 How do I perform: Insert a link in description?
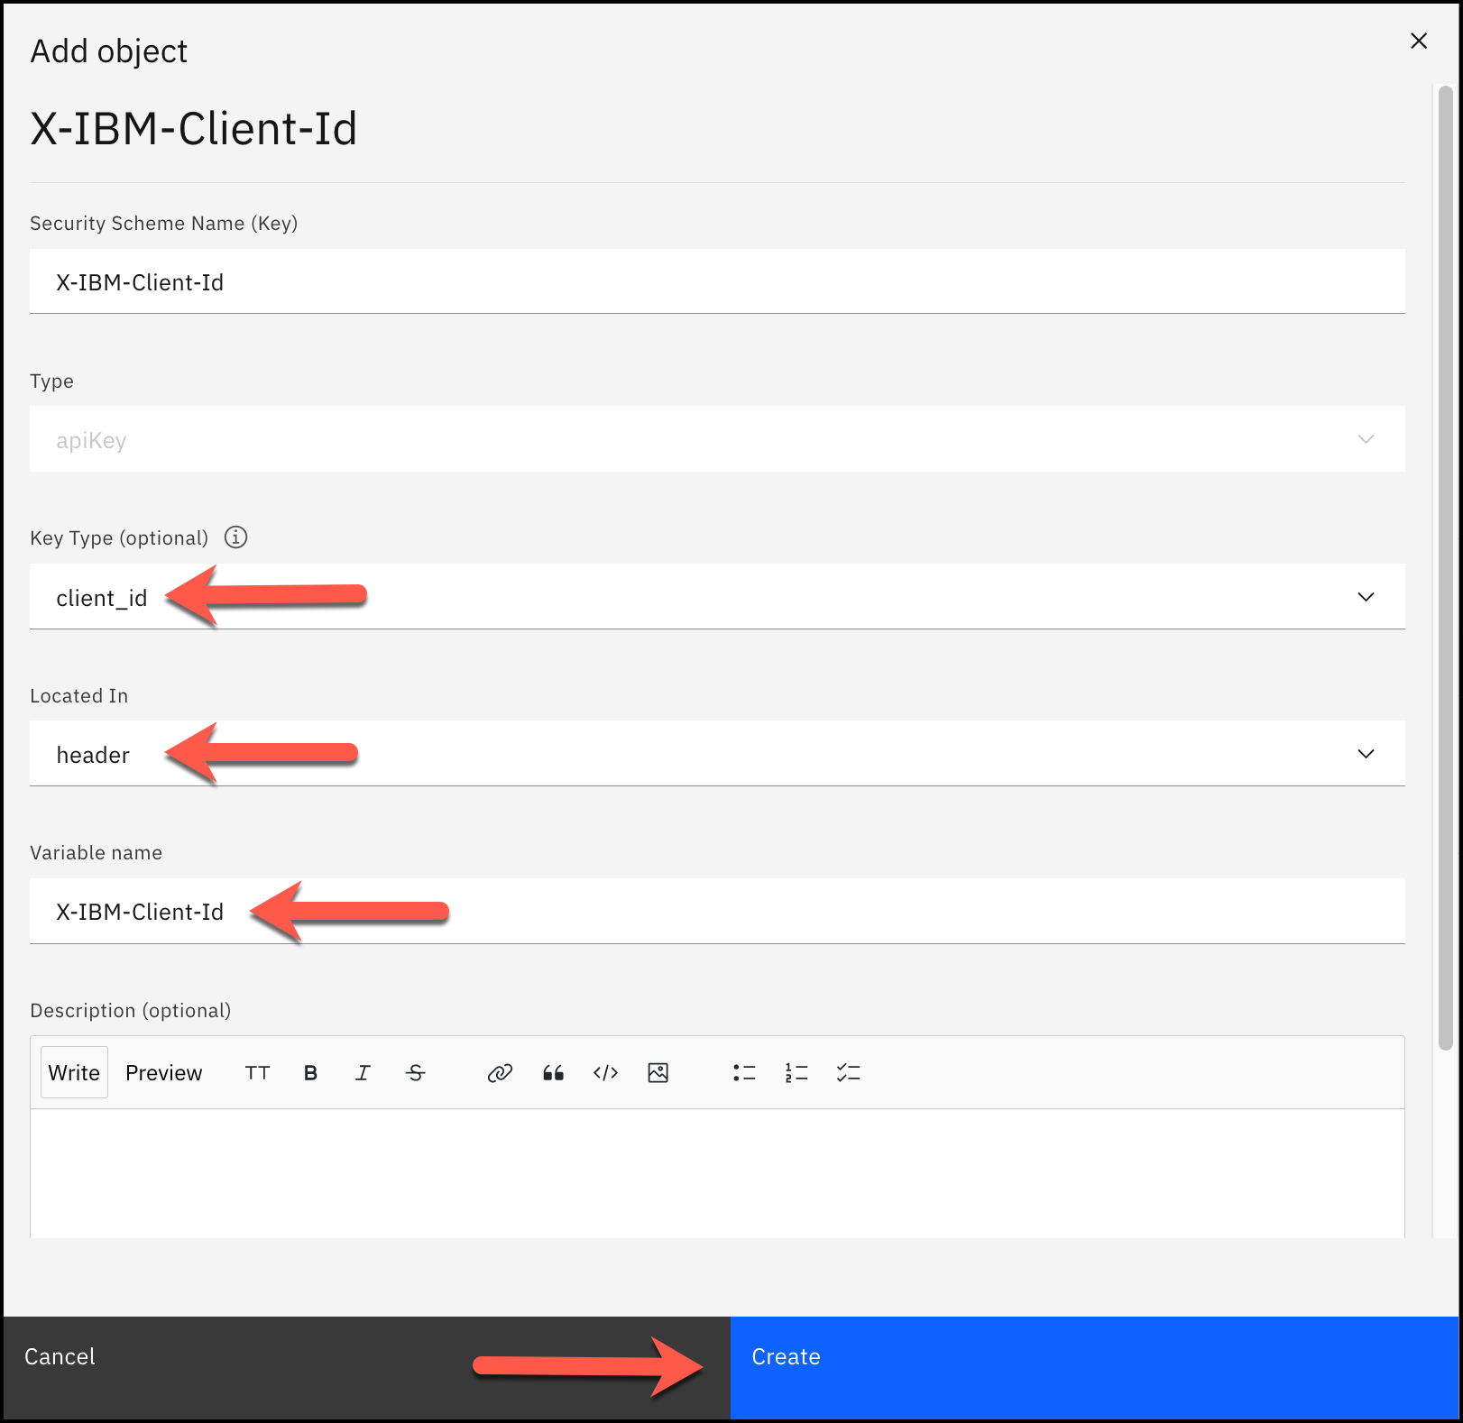coord(500,1073)
